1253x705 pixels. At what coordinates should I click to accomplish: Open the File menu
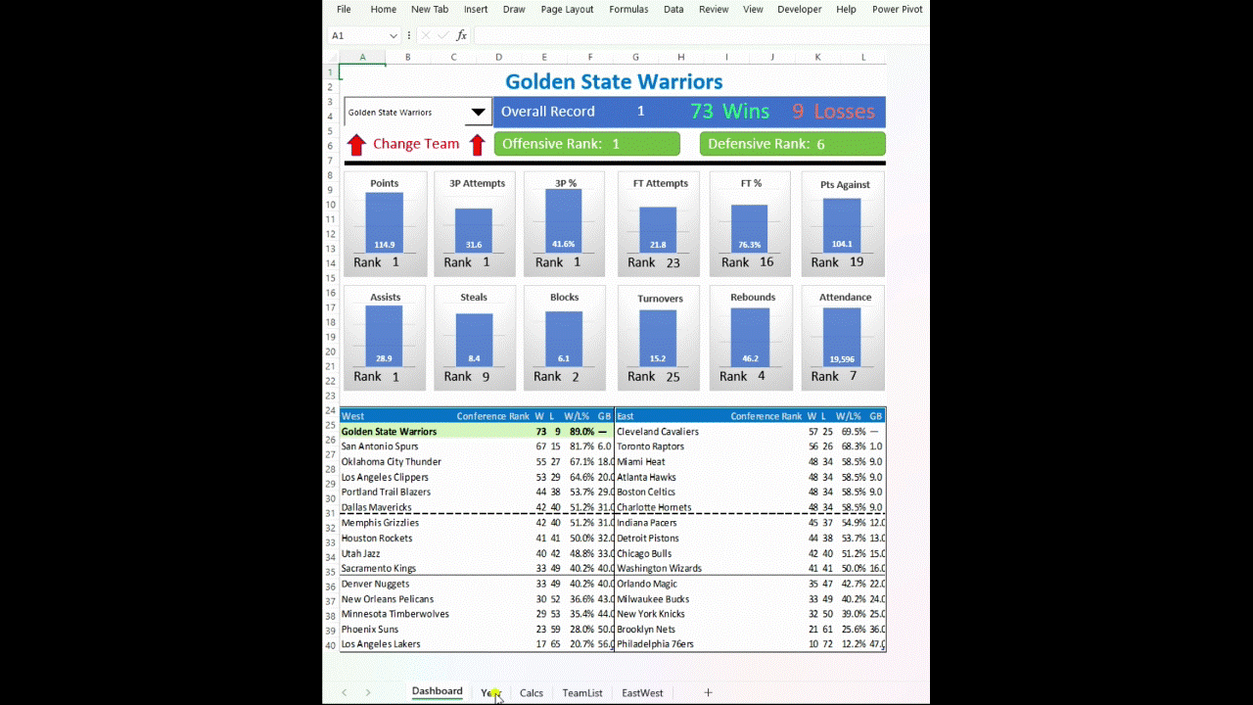point(344,9)
